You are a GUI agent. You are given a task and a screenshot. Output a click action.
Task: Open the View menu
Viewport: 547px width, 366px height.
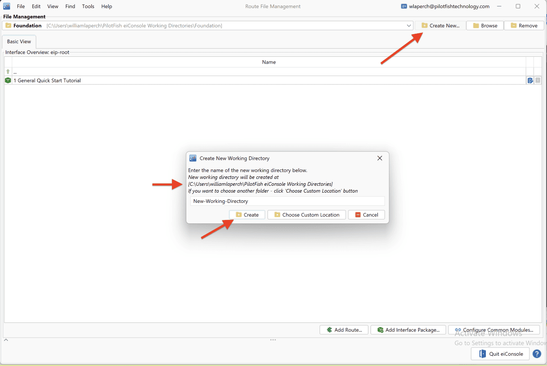(53, 6)
